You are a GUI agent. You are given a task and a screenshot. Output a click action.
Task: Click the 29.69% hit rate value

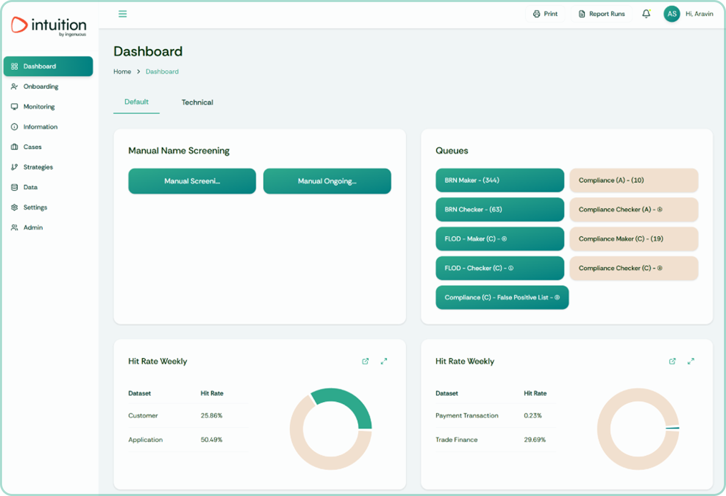click(x=535, y=440)
